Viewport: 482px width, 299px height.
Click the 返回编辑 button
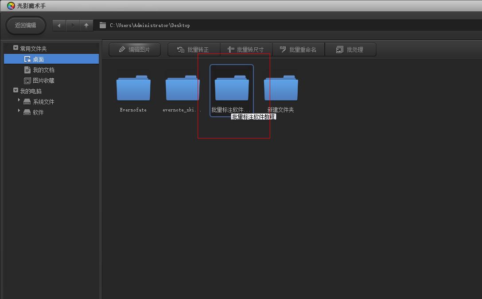(x=26, y=26)
